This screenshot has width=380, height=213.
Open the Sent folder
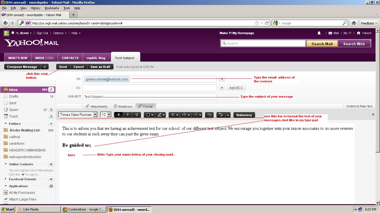point(13,103)
